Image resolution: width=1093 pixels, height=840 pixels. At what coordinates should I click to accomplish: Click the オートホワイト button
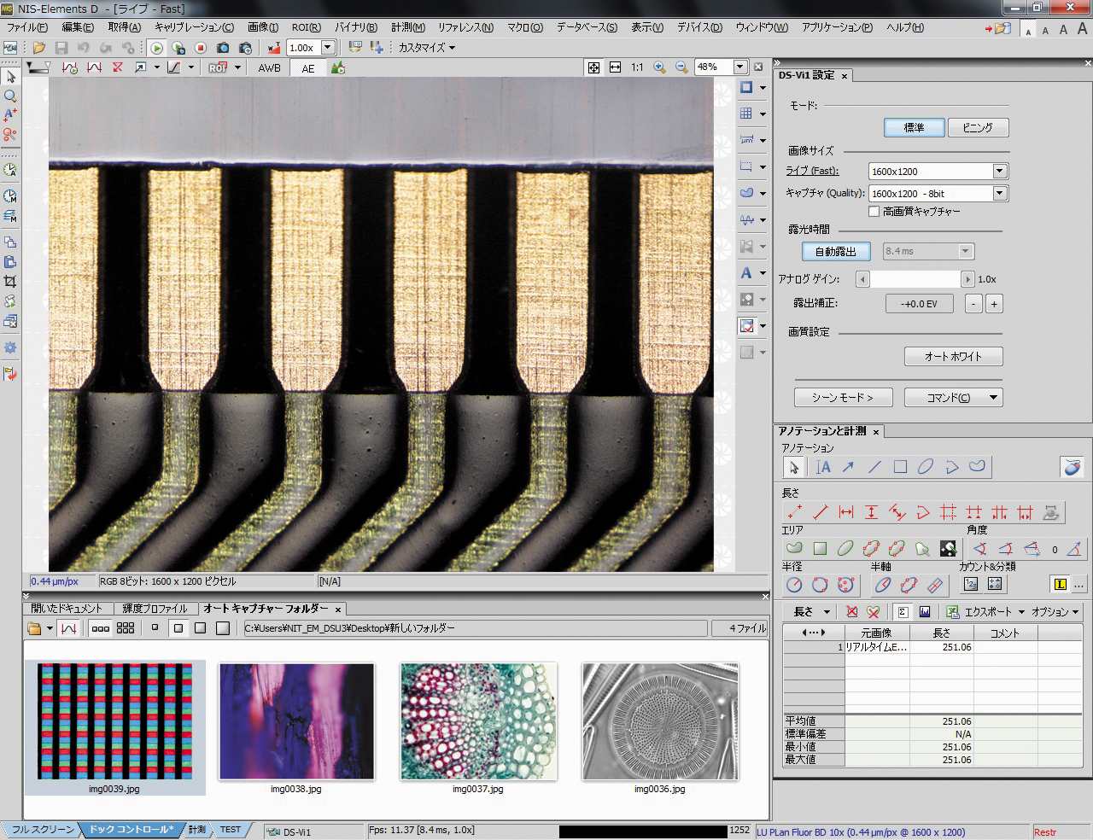(x=953, y=356)
